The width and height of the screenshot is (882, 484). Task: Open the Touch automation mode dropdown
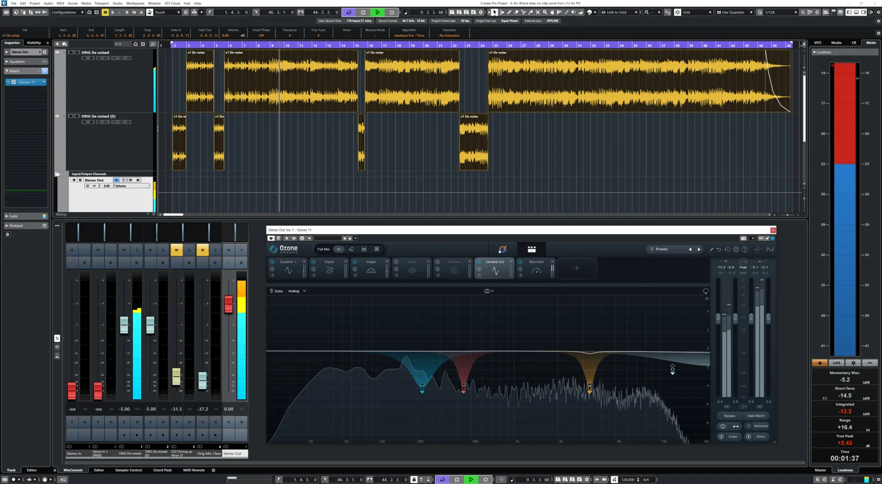pyautogui.click(x=167, y=12)
